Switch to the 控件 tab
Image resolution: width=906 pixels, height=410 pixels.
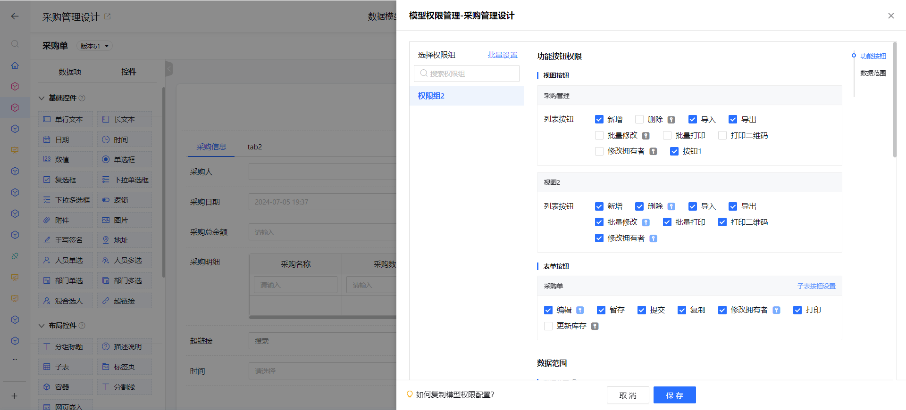click(128, 72)
